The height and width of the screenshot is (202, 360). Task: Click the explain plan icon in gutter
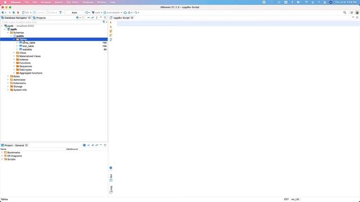[x=111, y=35]
